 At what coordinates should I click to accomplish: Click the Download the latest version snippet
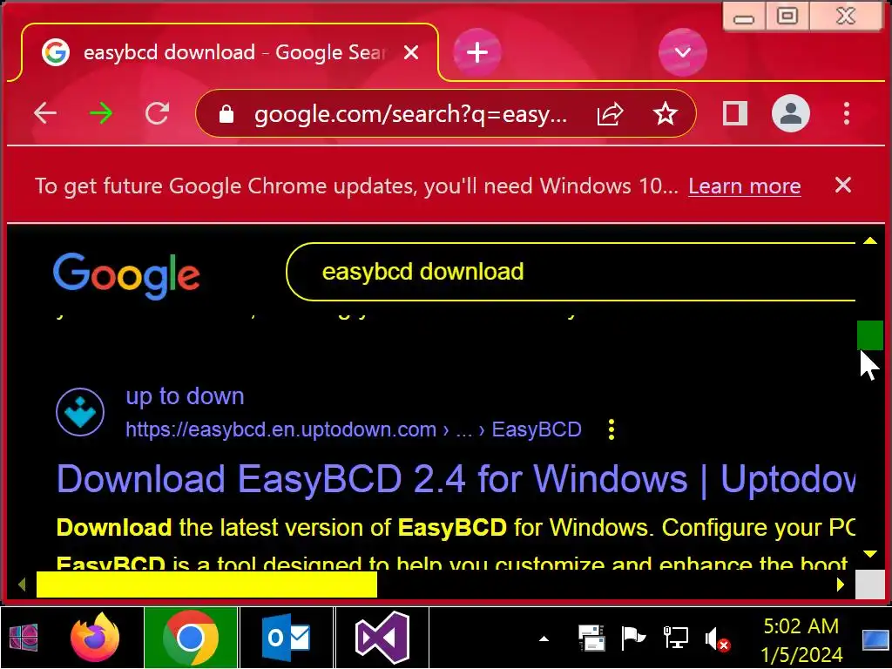point(456,527)
